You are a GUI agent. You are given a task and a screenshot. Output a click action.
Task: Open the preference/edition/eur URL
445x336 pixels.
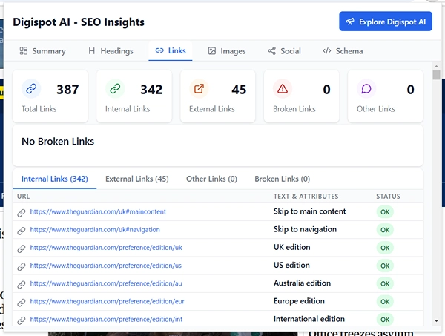click(107, 301)
